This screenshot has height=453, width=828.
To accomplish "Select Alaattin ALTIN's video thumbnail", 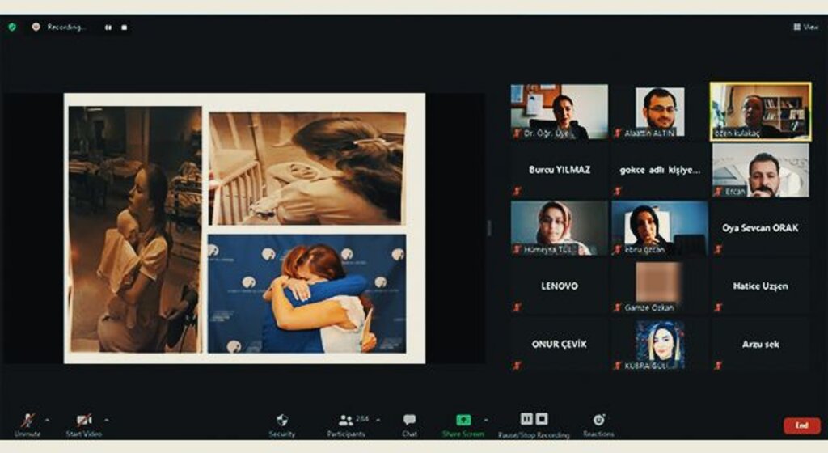I will pos(659,111).
